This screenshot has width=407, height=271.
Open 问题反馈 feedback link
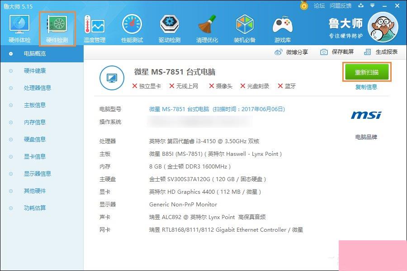tap(341, 5)
